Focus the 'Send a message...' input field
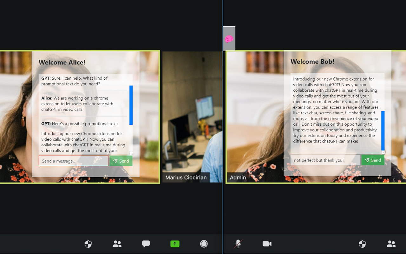406x254 pixels. (74, 161)
